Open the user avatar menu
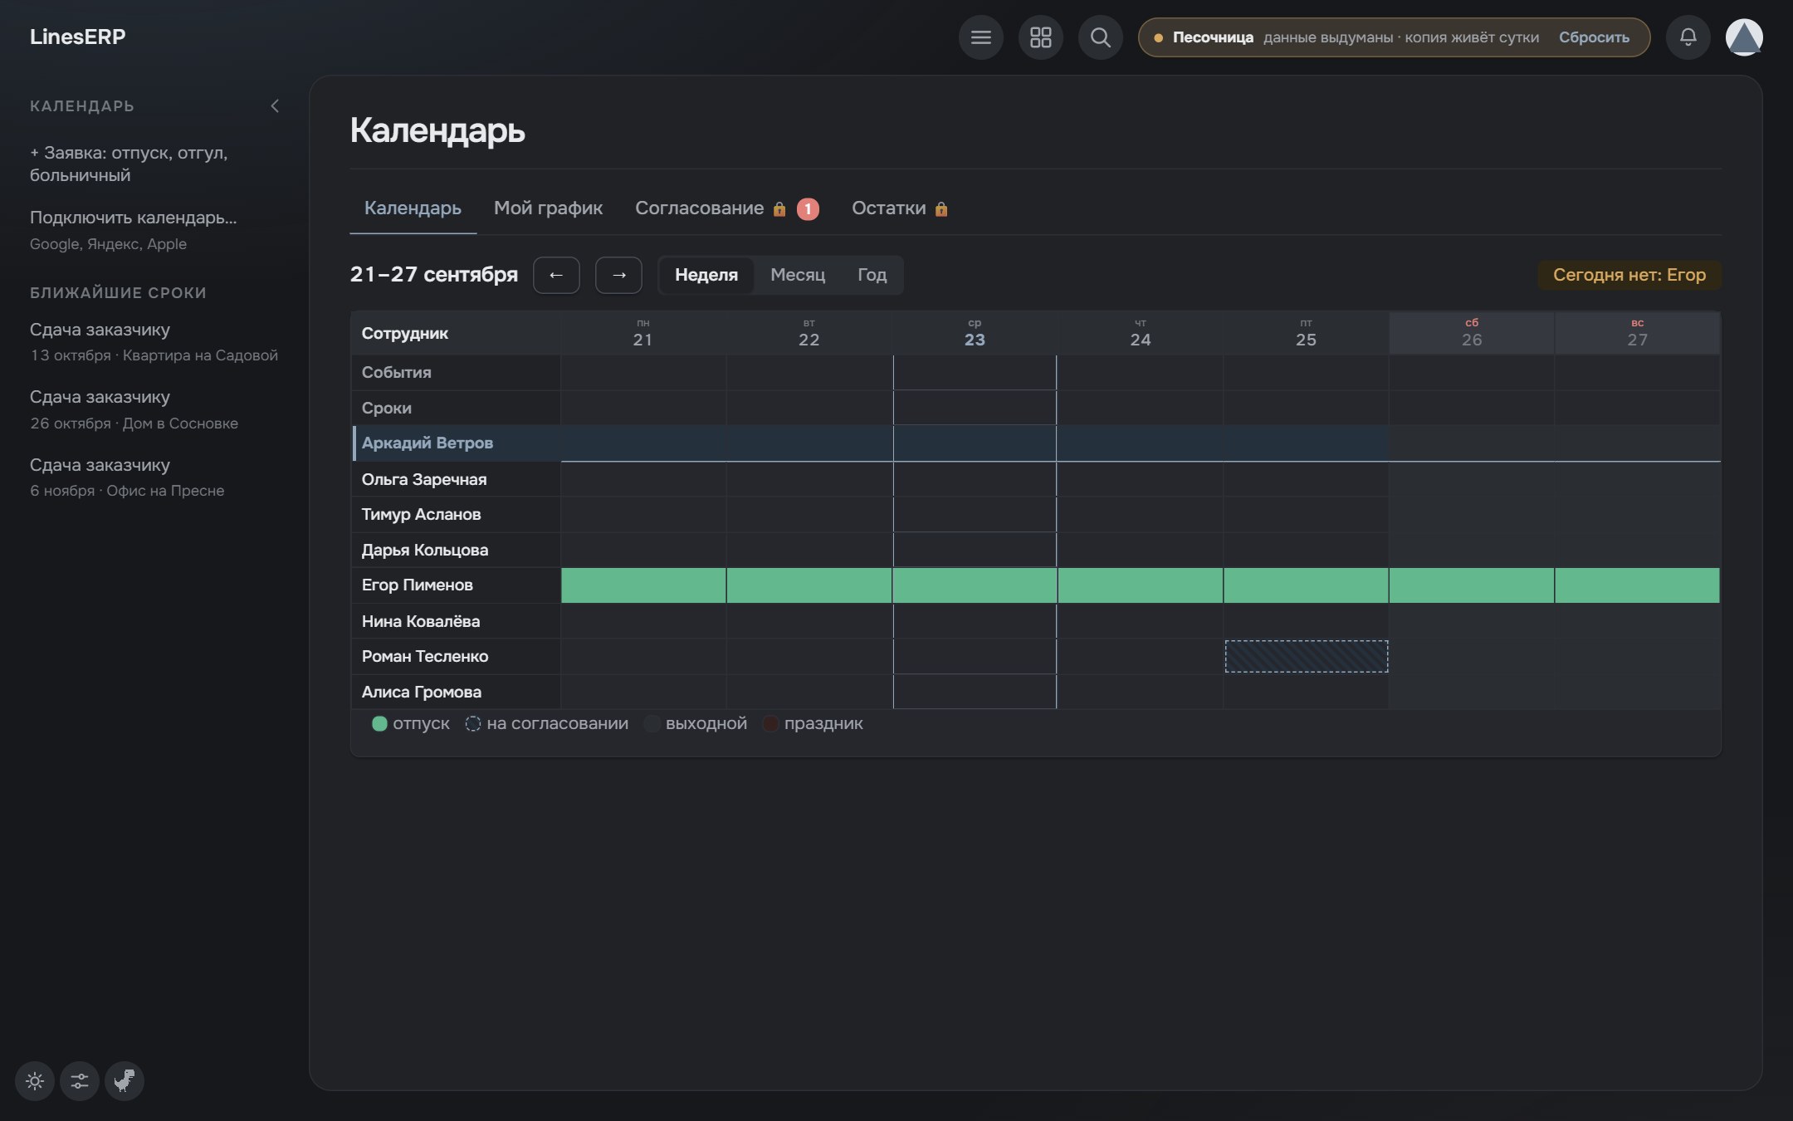 1744,37
